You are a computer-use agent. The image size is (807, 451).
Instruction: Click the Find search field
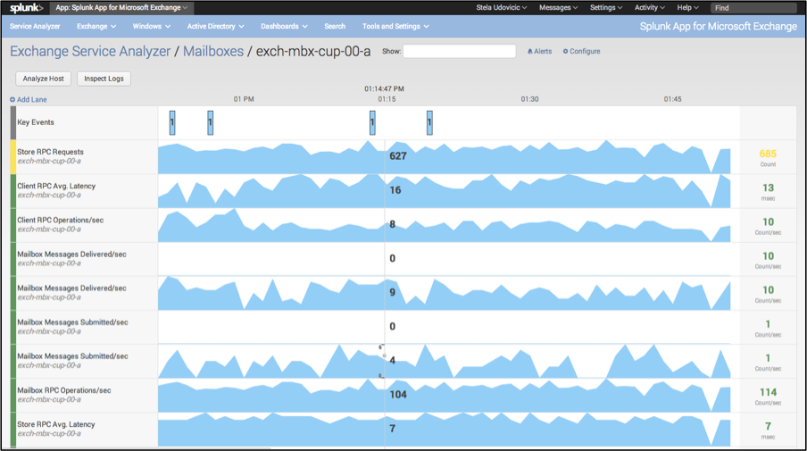(753, 8)
